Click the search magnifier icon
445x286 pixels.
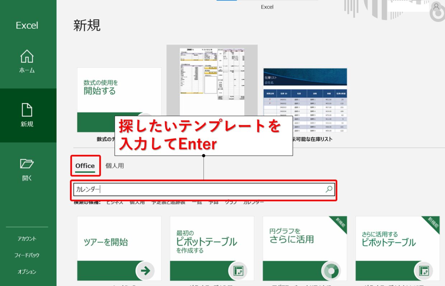click(329, 190)
